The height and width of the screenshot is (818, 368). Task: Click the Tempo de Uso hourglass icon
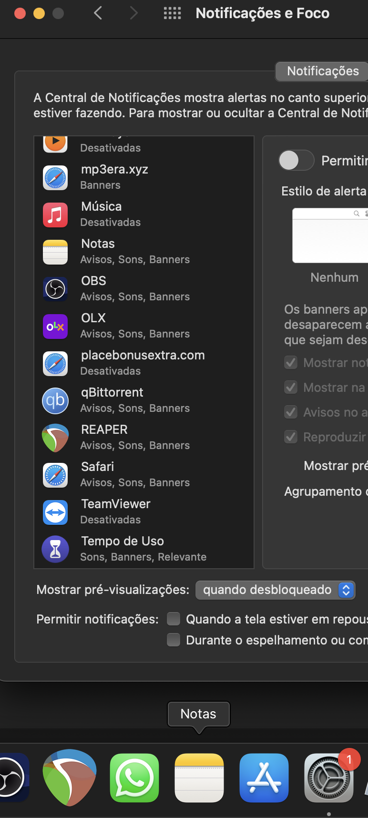[x=55, y=550]
